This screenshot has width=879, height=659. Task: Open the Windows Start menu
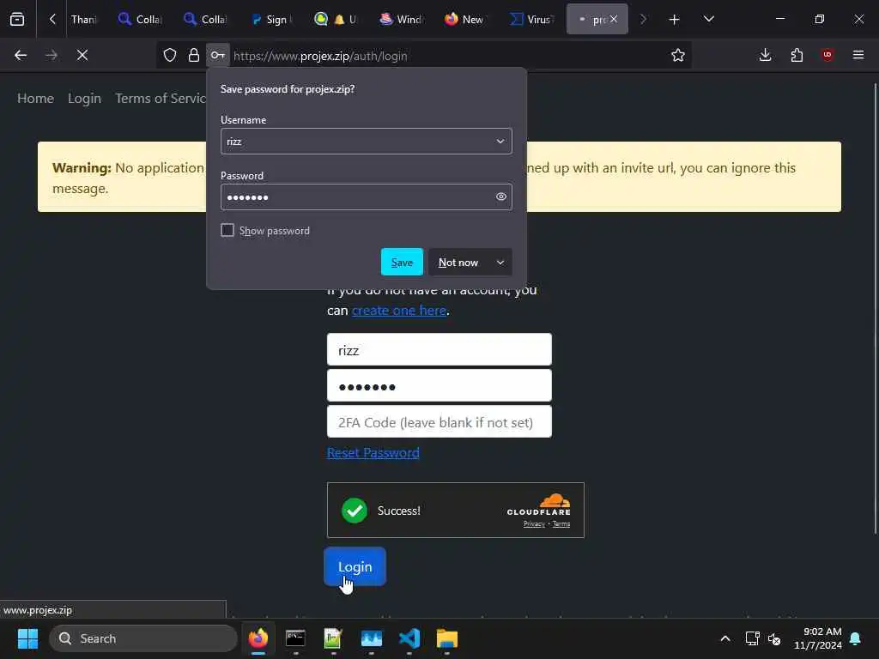click(x=27, y=638)
